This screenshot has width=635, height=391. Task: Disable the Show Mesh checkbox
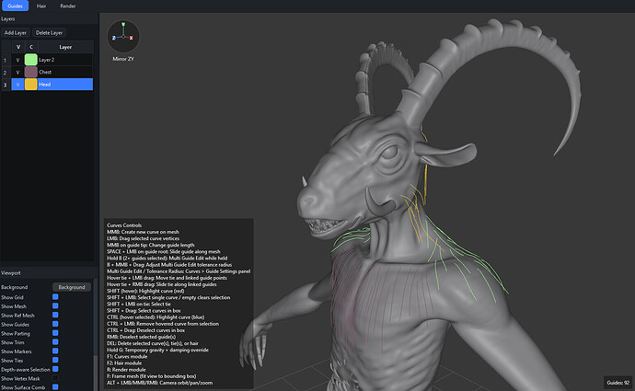click(55, 305)
